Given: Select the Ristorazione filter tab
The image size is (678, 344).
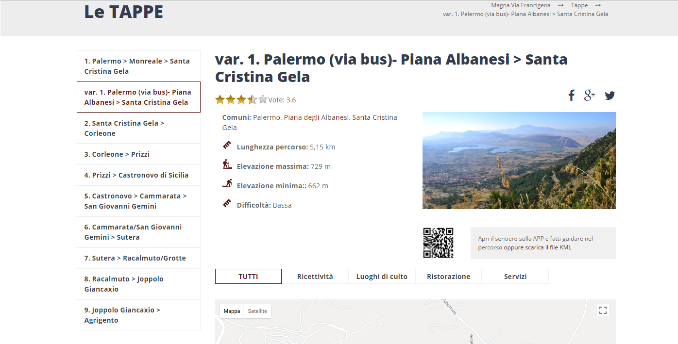Looking at the screenshot, I should click(x=448, y=277).
